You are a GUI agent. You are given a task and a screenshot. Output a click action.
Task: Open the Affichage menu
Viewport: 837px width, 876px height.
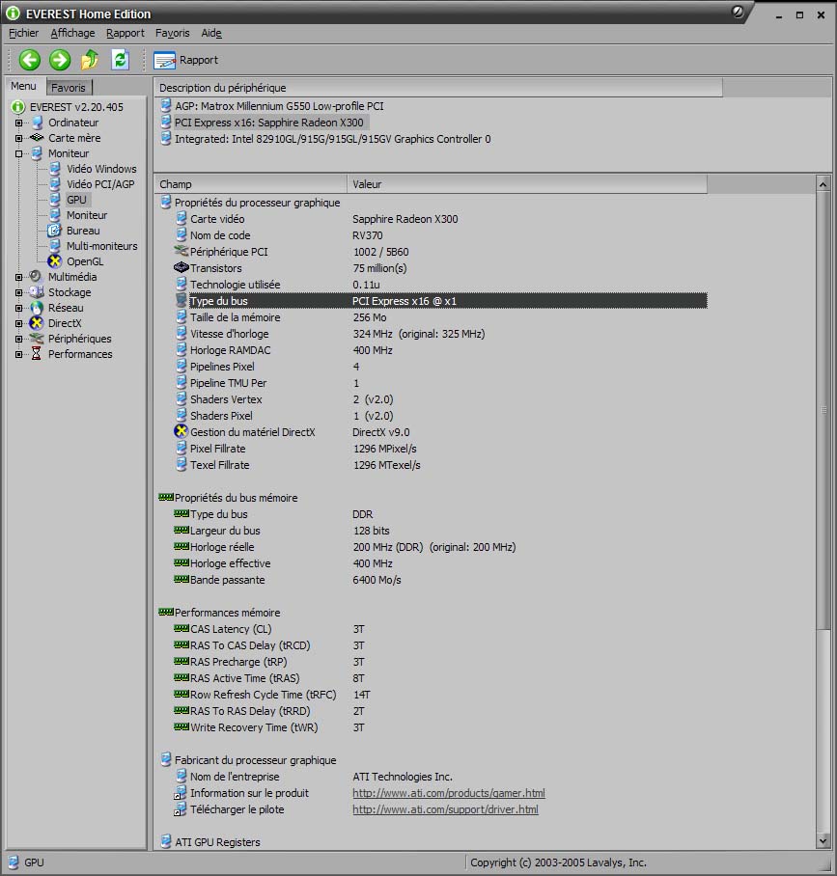[72, 33]
